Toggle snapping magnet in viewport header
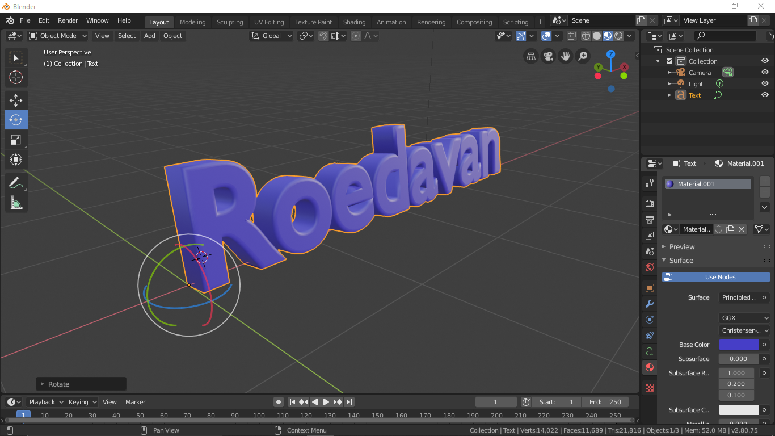Screen dimensions: 775x436 point(323,36)
